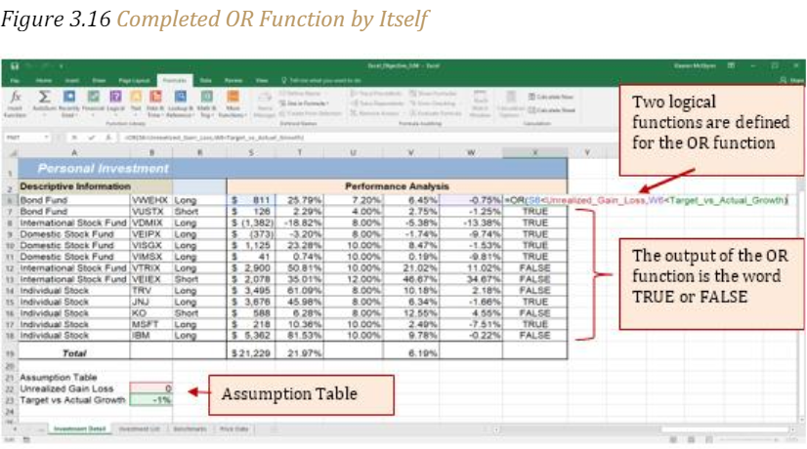Image resolution: width=807 pixels, height=449 pixels.
Task: Open the Name Box dropdown arrow
Action: [46, 138]
